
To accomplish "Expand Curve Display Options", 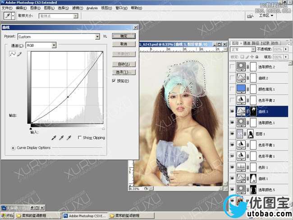I will coord(13,148).
